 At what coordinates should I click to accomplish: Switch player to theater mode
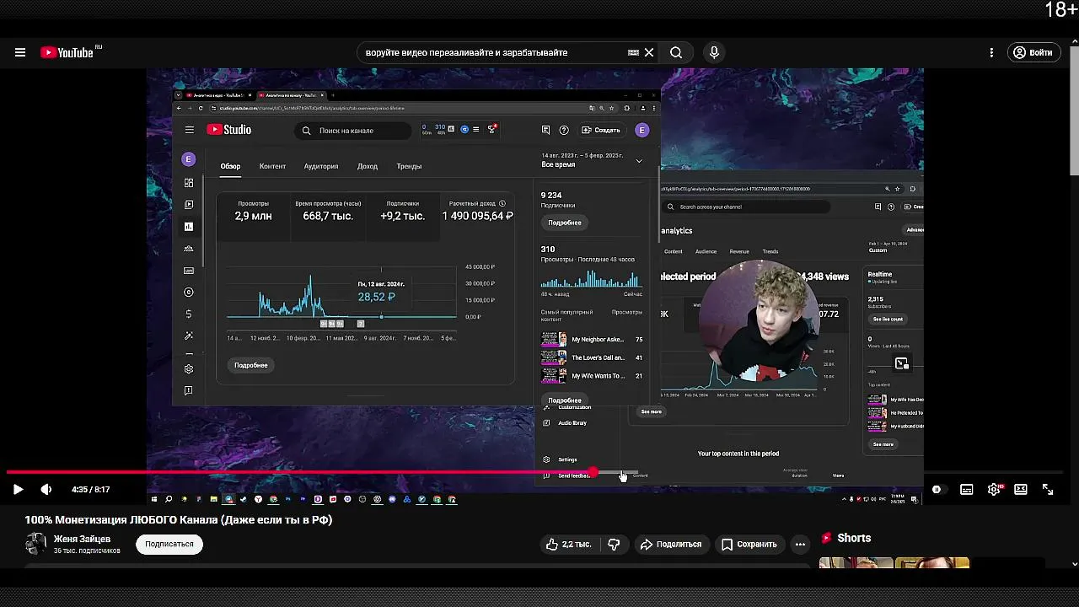pyautogui.click(x=1021, y=489)
